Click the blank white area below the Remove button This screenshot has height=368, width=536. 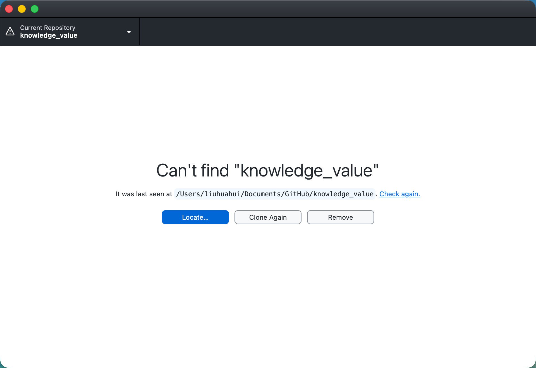click(x=341, y=279)
